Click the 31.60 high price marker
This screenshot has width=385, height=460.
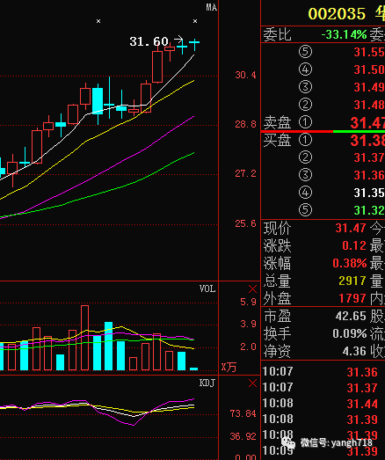[149, 41]
